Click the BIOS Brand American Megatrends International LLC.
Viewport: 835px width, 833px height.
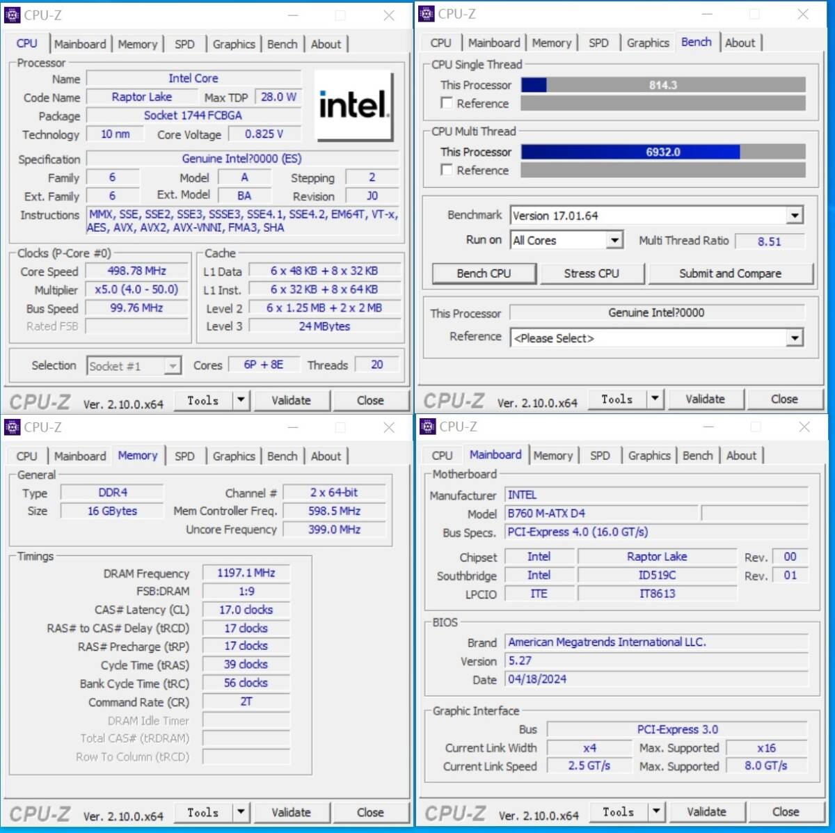(x=657, y=642)
